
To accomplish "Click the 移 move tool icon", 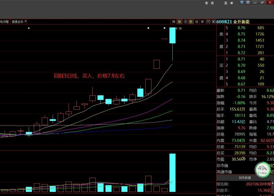I will [203, 22].
